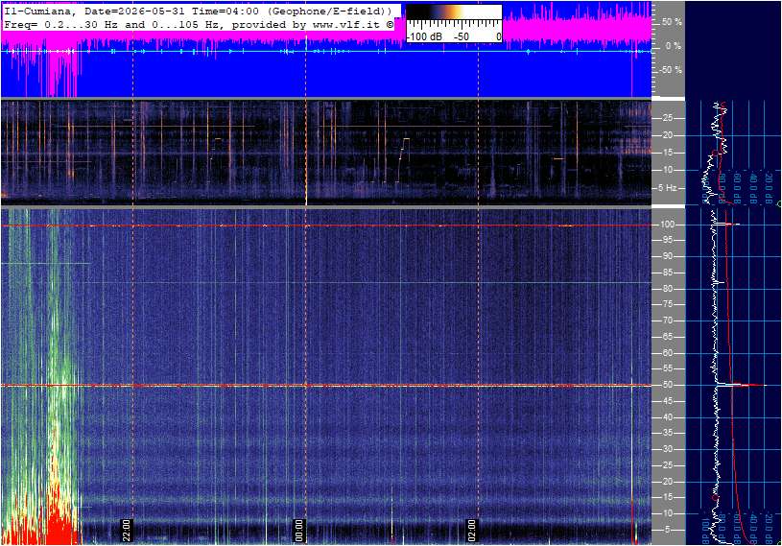
Task: Click the 65 label on lower frequency axis
Action: 667,337
